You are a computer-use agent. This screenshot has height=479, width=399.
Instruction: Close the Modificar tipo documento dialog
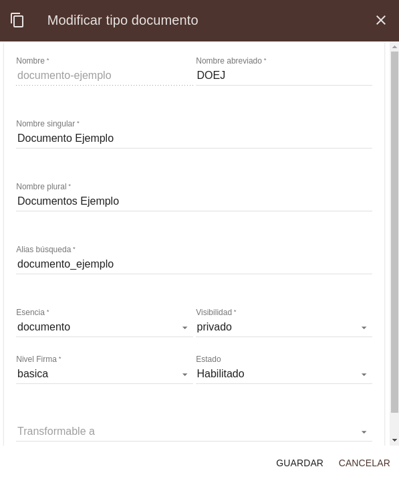381,20
